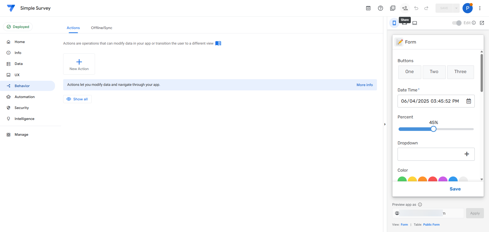The image size is (489, 232).
Task: Open Intelligence in the sidebar
Action: pos(28,119)
